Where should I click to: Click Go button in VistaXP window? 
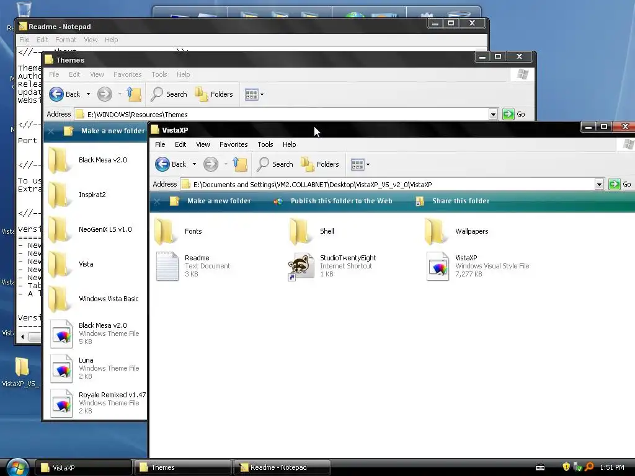coord(620,184)
